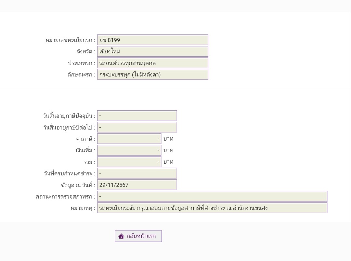Screen dimensions: 351x261
Task: Click the หมายเลขทะเบียนรถ label
Action: click(x=70, y=40)
